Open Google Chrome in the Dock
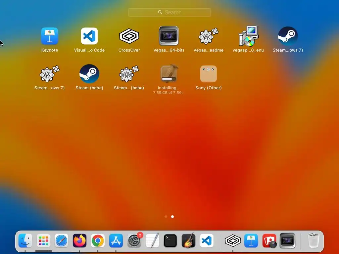Image resolution: width=339 pixels, height=254 pixels. point(98,241)
